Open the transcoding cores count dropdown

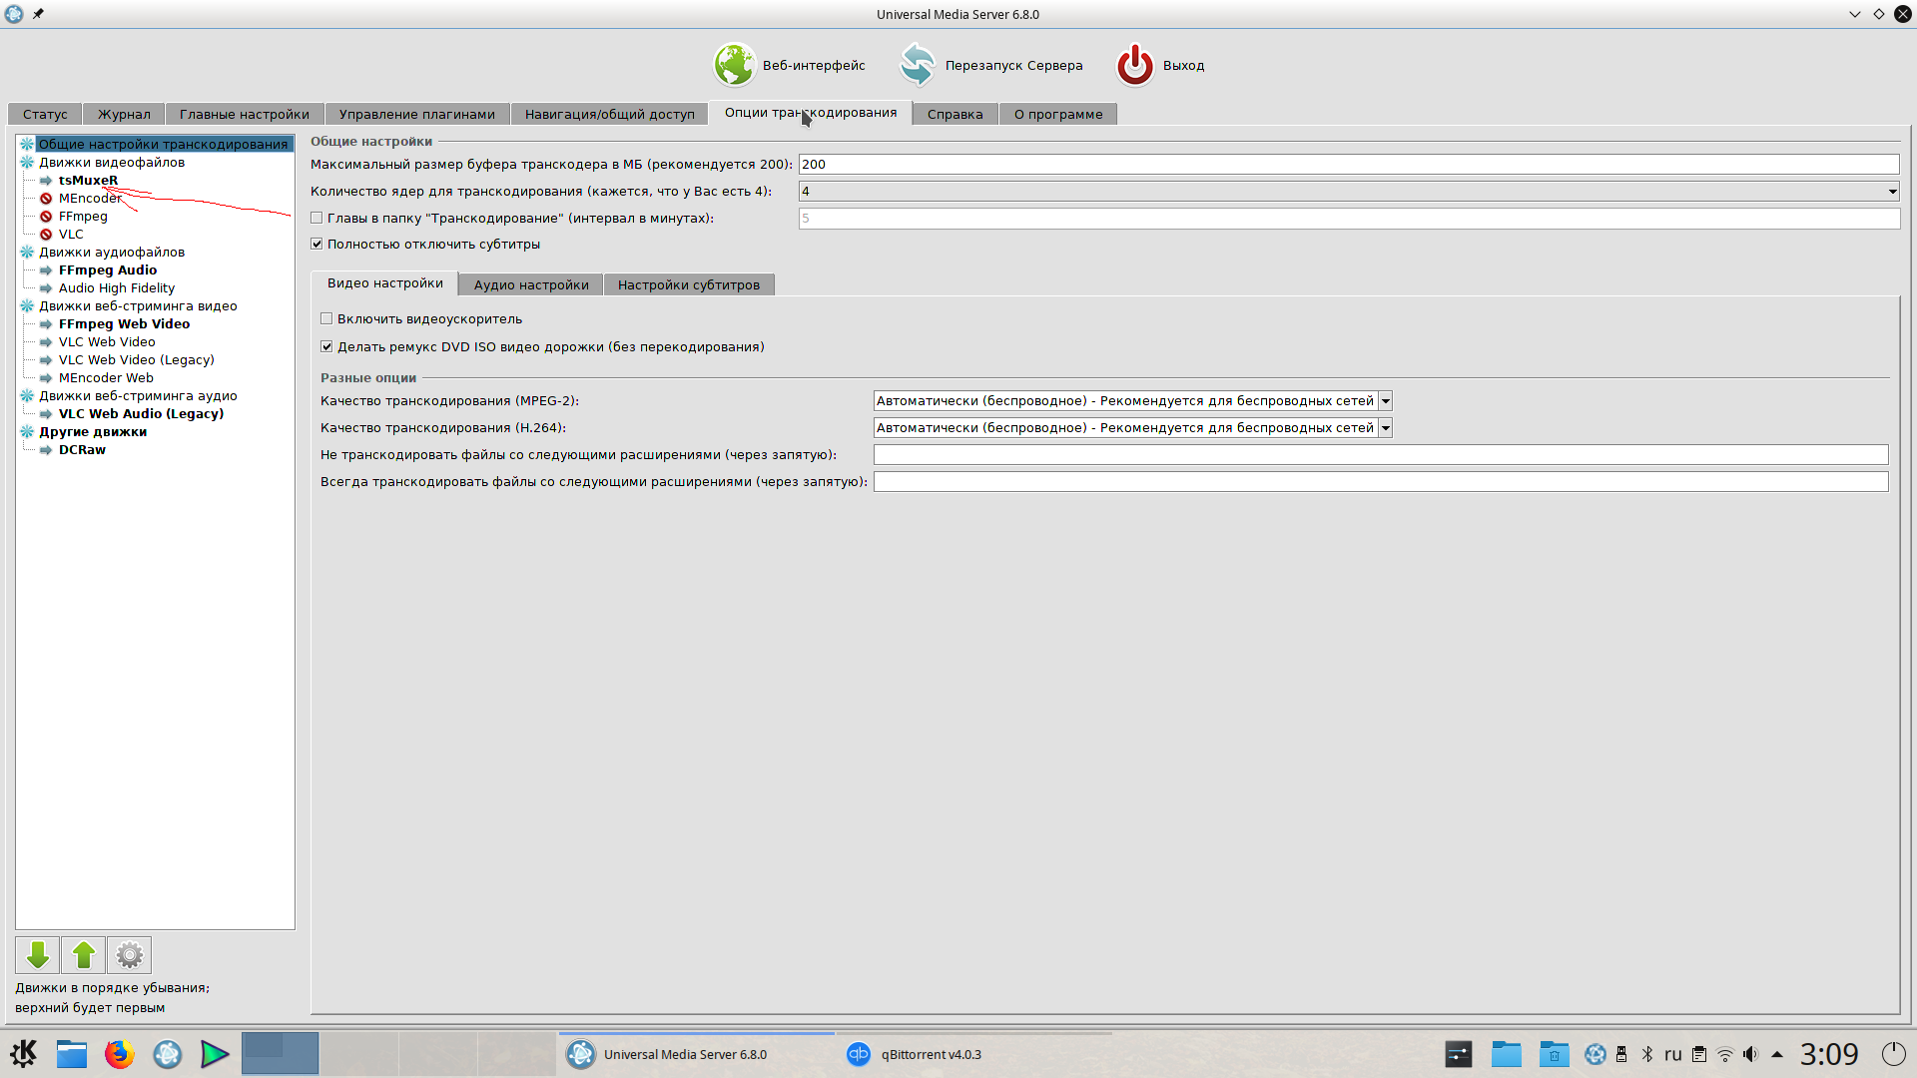tap(1892, 192)
